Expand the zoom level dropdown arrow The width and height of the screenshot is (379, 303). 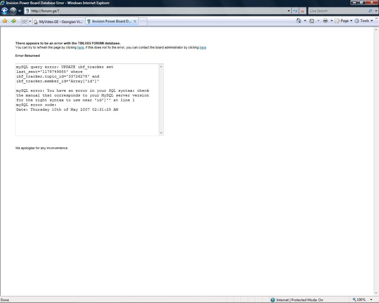(371, 300)
